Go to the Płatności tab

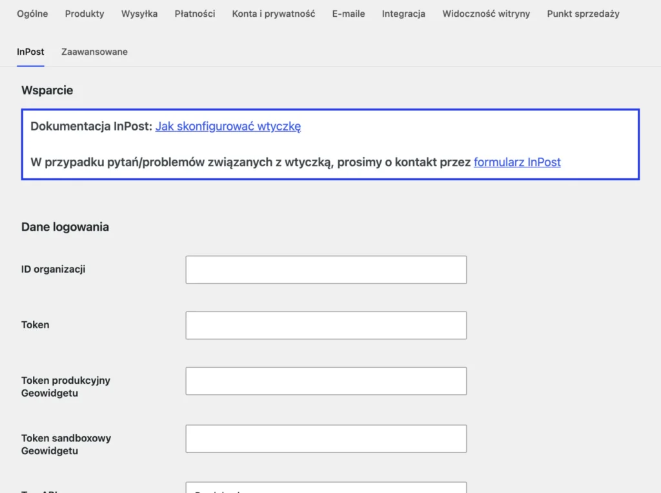pos(195,14)
